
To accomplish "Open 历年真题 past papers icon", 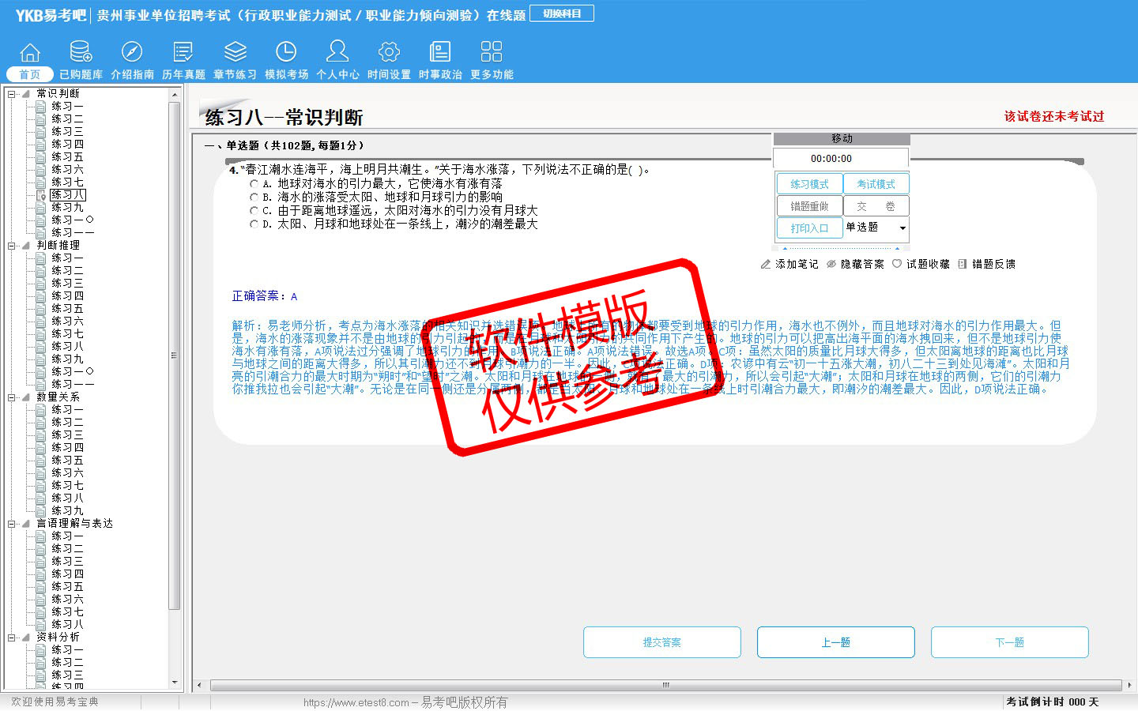I will pos(183,52).
